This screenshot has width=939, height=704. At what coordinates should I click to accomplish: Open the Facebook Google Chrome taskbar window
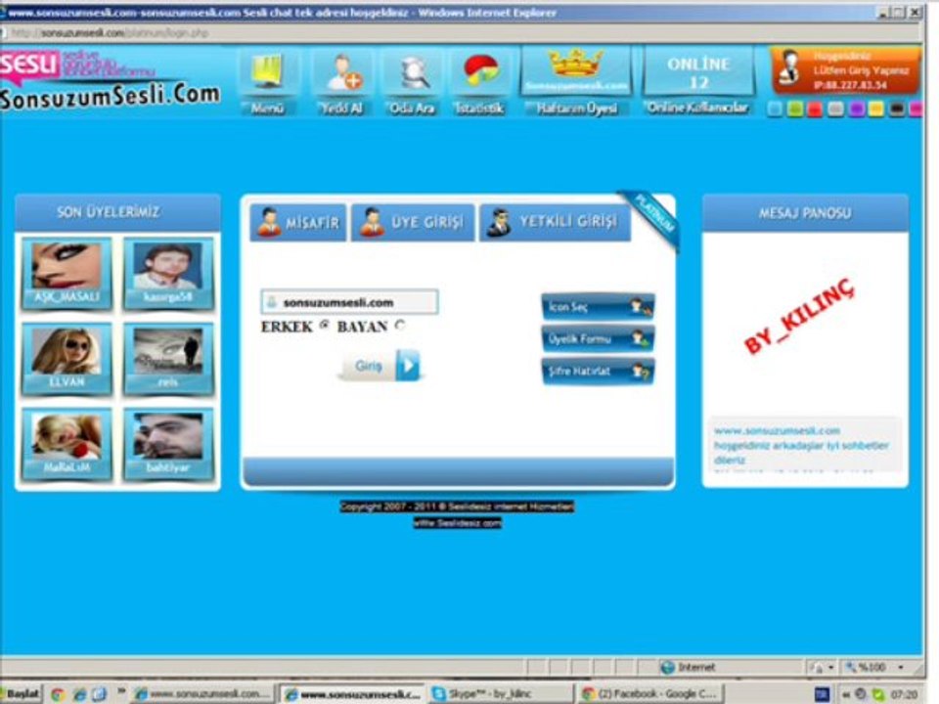tap(651, 694)
